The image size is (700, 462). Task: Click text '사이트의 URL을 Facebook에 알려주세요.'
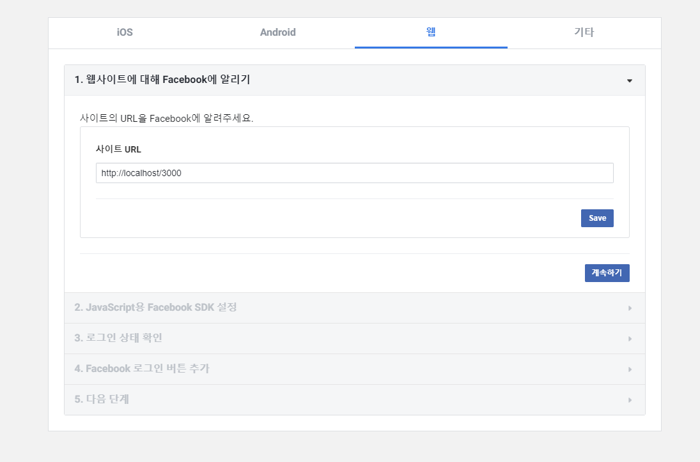(166, 119)
